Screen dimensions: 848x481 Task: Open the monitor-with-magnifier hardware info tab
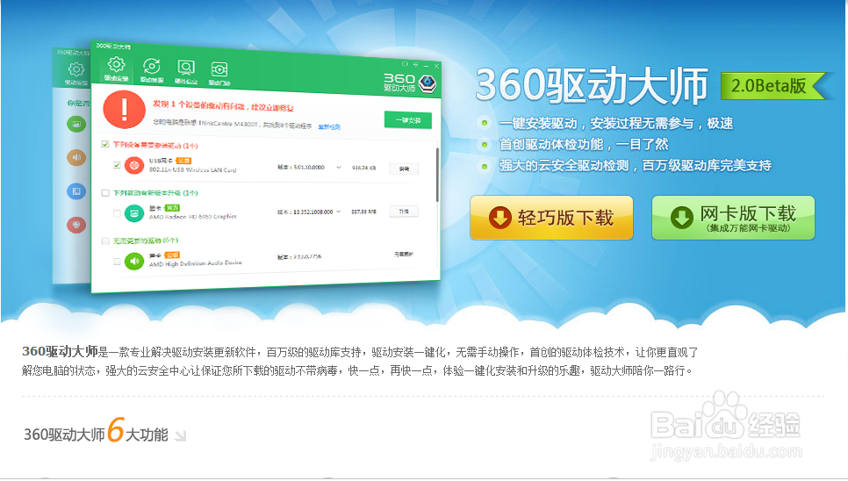pos(186,71)
